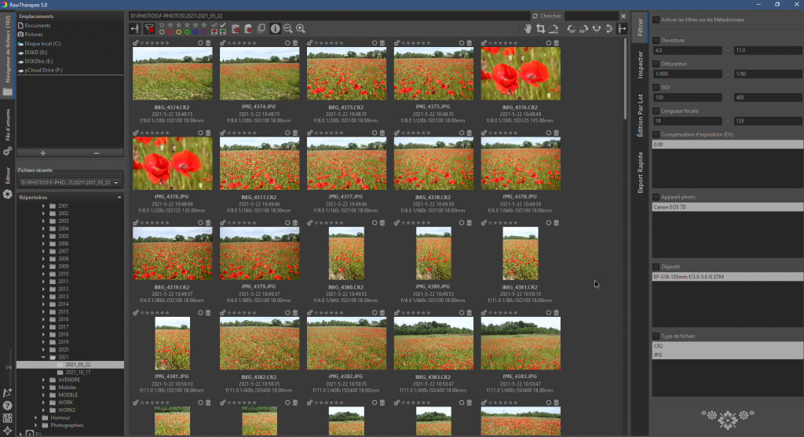Screen dimensions: 804x437
Task: Check the Ouverture filter box
Action: point(656,40)
